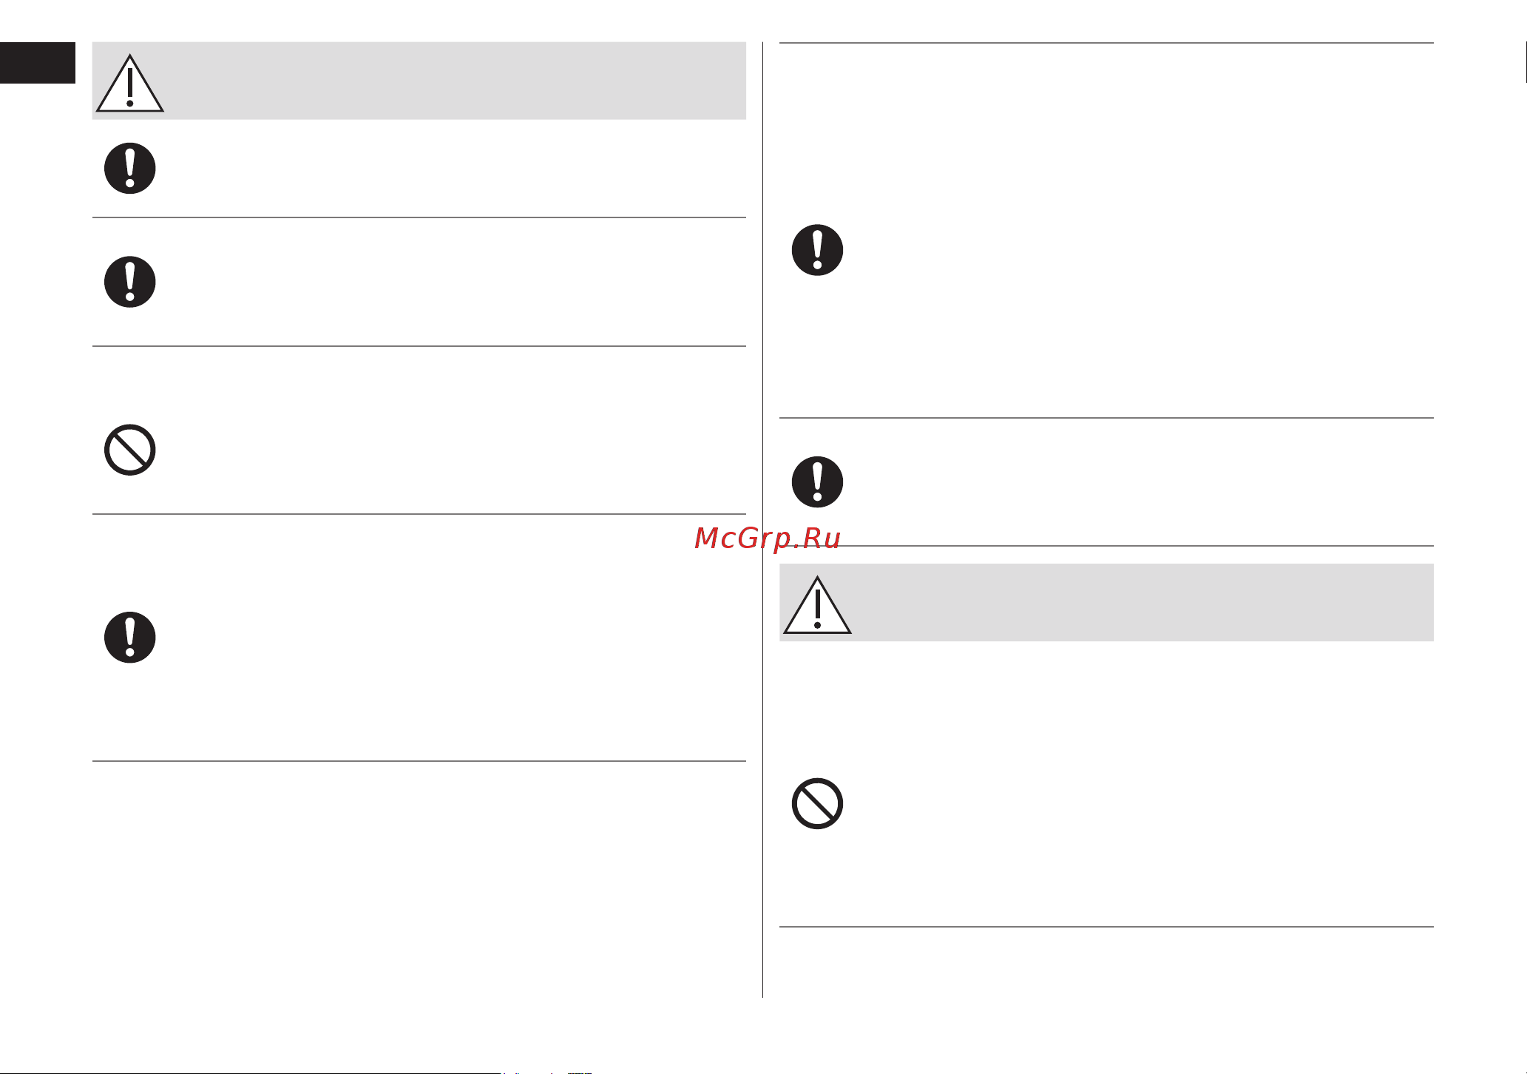The width and height of the screenshot is (1527, 1074).
Task: Click the warning triangle in the left column banner
Action: [x=129, y=83]
